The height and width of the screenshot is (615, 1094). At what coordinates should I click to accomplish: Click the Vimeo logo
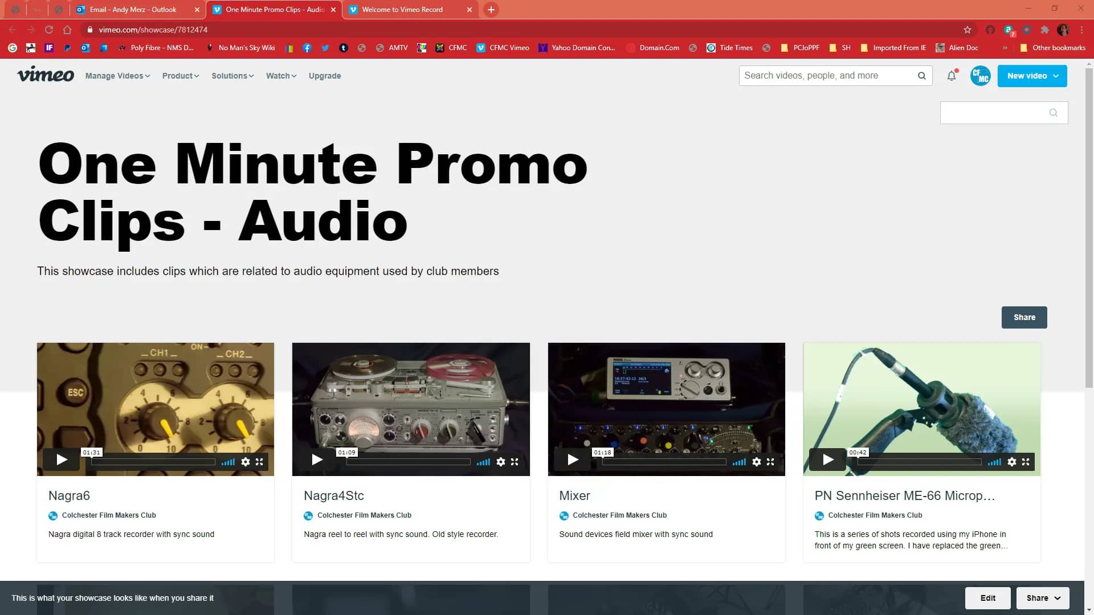point(46,75)
